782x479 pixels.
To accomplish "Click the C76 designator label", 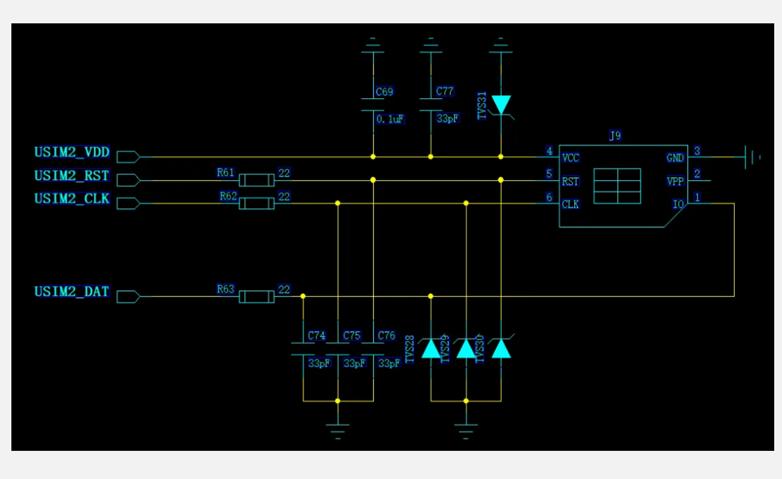I will [387, 336].
